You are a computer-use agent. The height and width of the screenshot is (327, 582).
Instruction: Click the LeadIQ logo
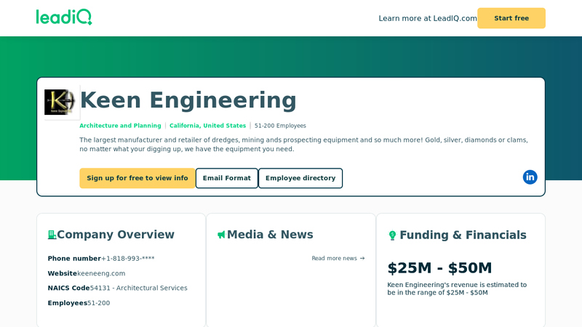coord(64,17)
